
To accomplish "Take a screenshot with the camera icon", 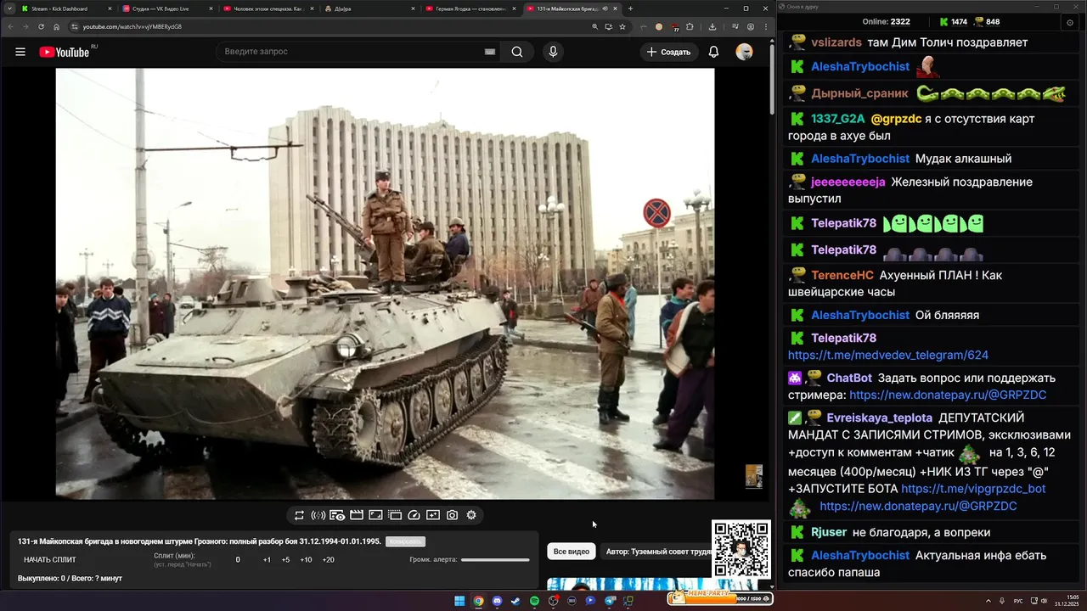I will (x=453, y=515).
